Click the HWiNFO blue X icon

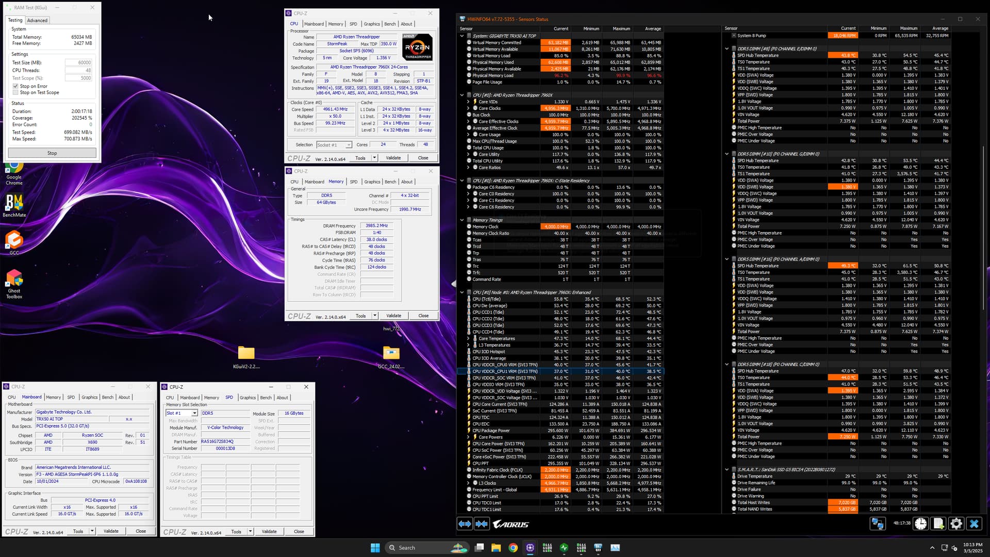974,524
